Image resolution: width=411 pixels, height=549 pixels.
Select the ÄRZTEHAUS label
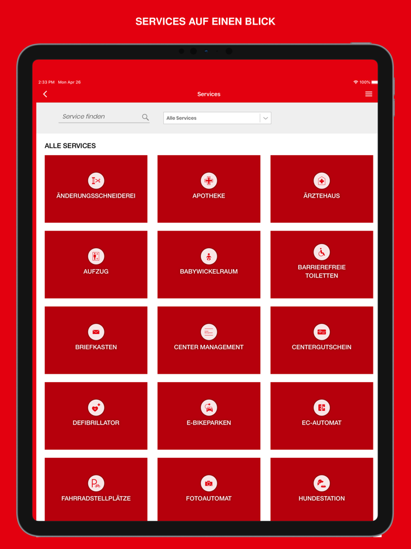pyautogui.click(x=321, y=196)
